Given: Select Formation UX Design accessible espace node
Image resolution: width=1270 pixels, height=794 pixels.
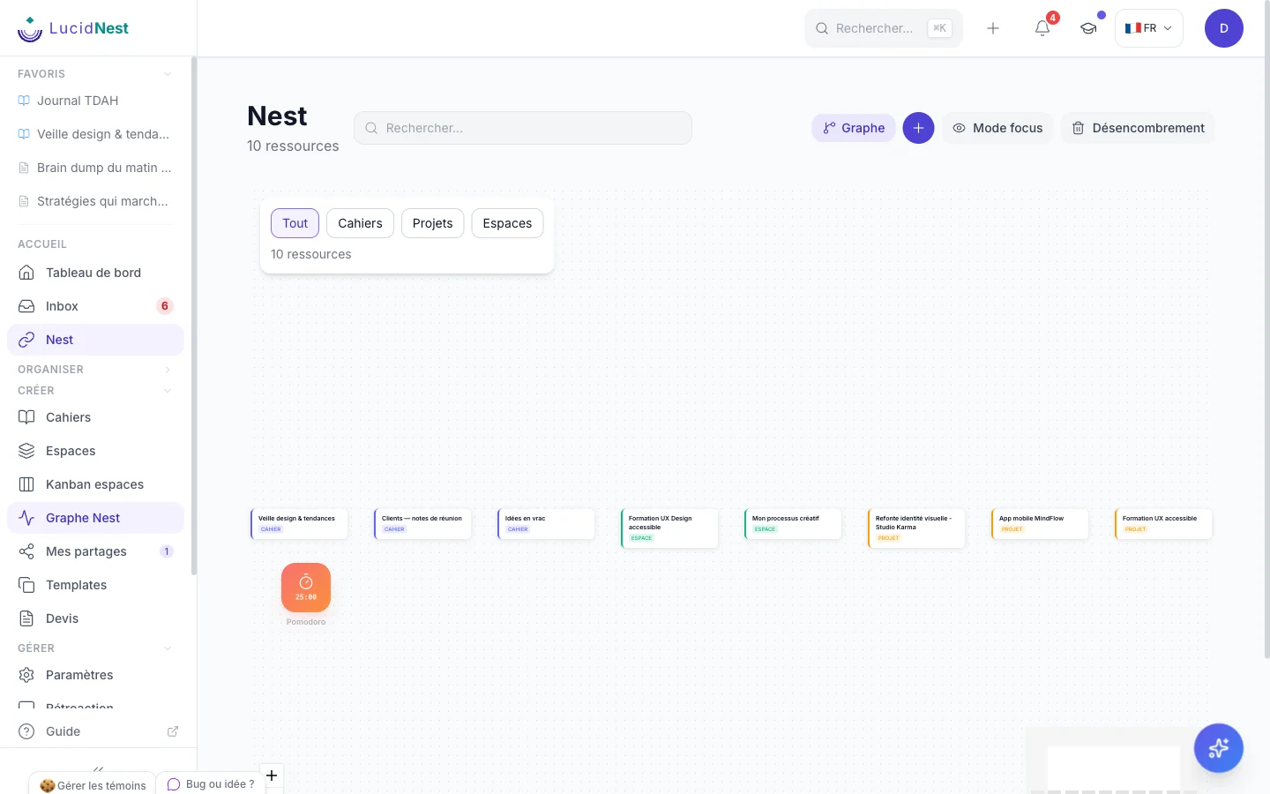Looking at the screenshot, I should coord(669,528).
